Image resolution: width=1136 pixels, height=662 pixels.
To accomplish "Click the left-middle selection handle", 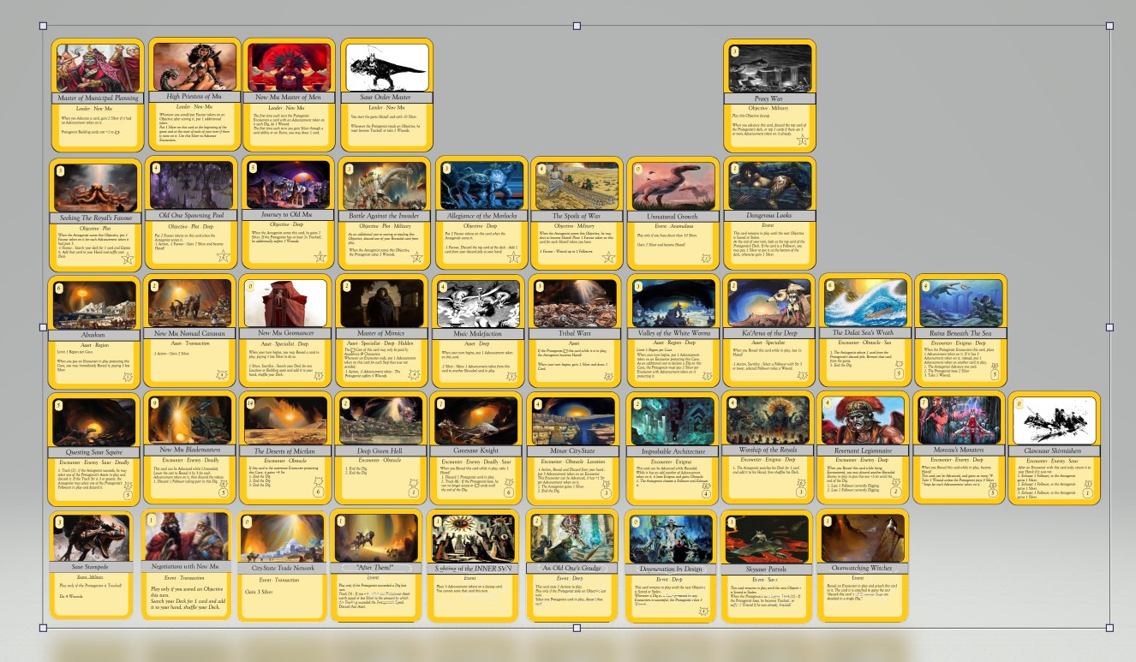I will [x=43, y=327].
